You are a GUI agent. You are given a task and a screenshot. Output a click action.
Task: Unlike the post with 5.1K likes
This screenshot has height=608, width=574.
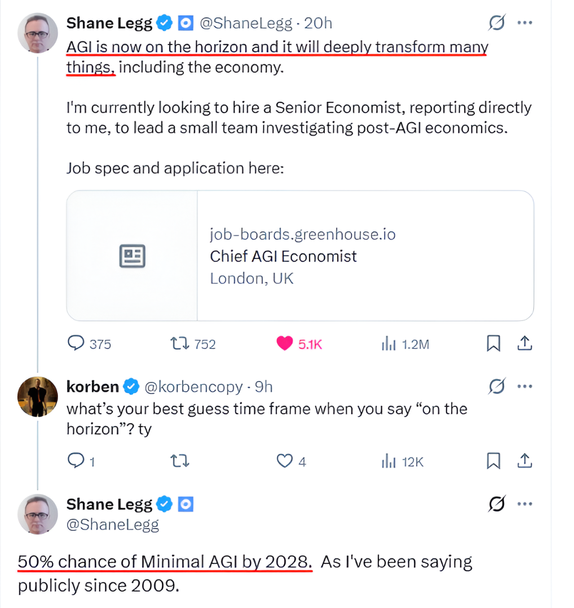pyautogui.click(x=285, y=343)
